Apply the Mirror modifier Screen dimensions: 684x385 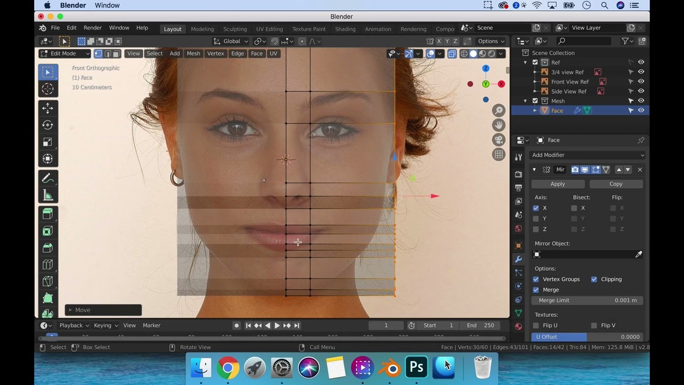558,184
